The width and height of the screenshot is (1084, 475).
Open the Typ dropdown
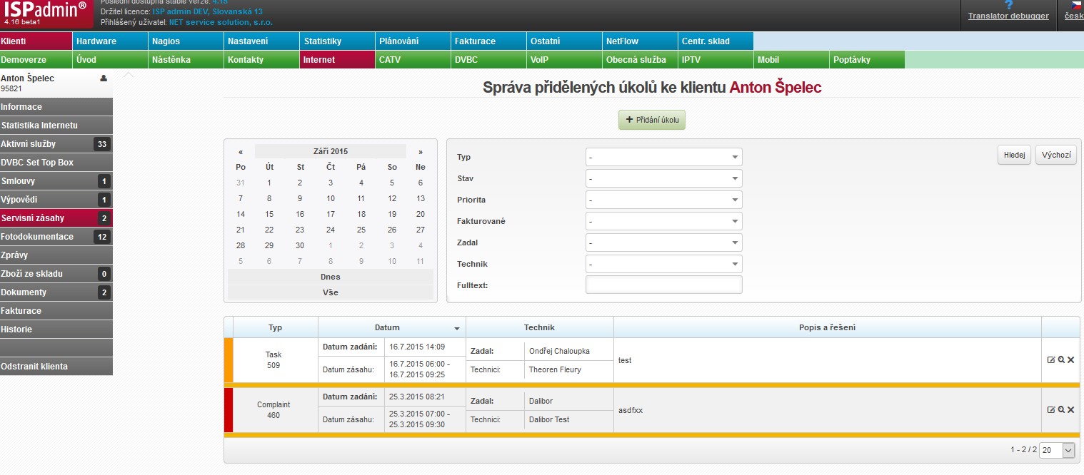point(664,157)
